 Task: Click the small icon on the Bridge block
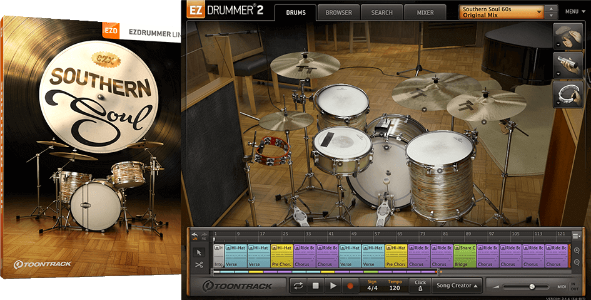pyautogui.click(x=458, y=248)
